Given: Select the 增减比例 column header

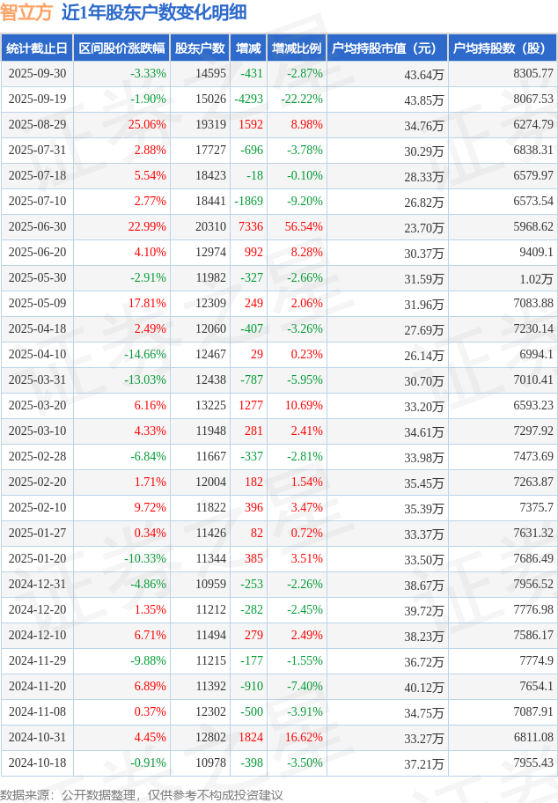Looking at the screenshot, I should (297, 48).
